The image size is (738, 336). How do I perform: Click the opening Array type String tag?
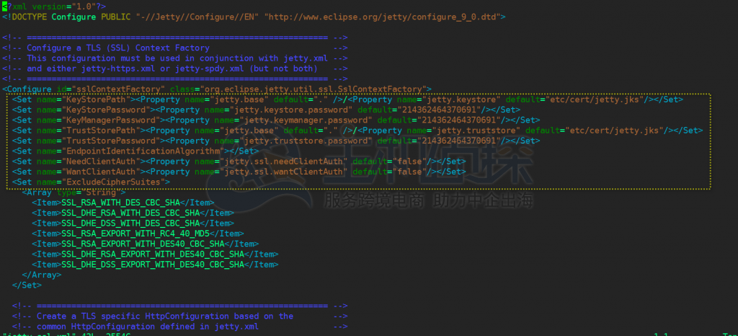pos(74,193)
